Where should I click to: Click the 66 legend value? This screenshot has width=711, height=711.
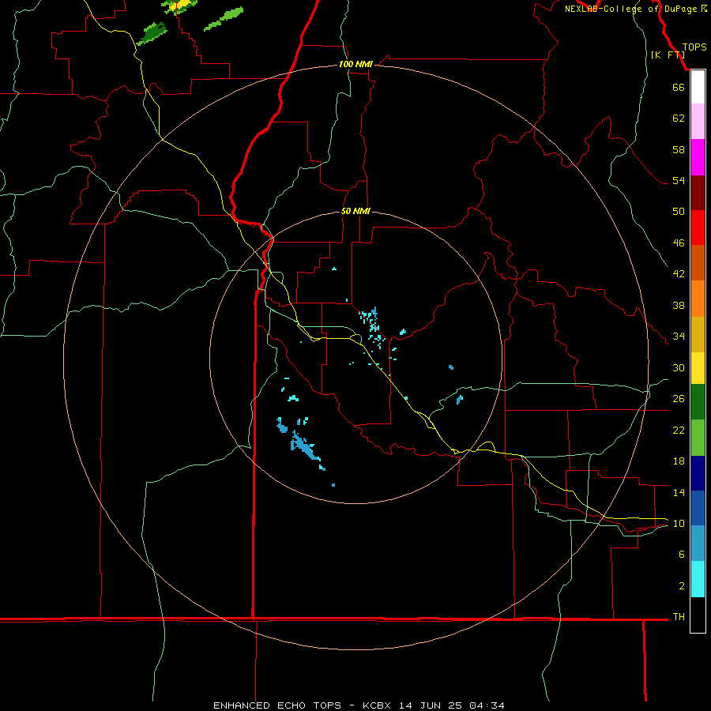coord(679,88)
